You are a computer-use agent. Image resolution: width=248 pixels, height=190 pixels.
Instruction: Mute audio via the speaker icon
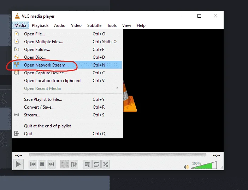click(186, 167)
